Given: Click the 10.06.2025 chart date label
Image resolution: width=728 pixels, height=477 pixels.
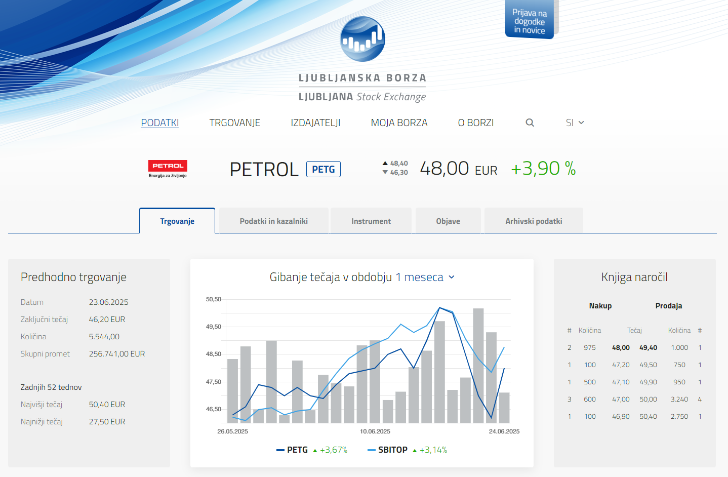Looking at the screenshot, I should point(375,431).
